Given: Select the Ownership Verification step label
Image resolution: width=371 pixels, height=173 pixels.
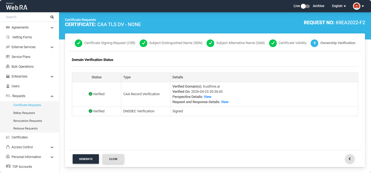Looking at the screenshot, I should [x=338, y=43].
